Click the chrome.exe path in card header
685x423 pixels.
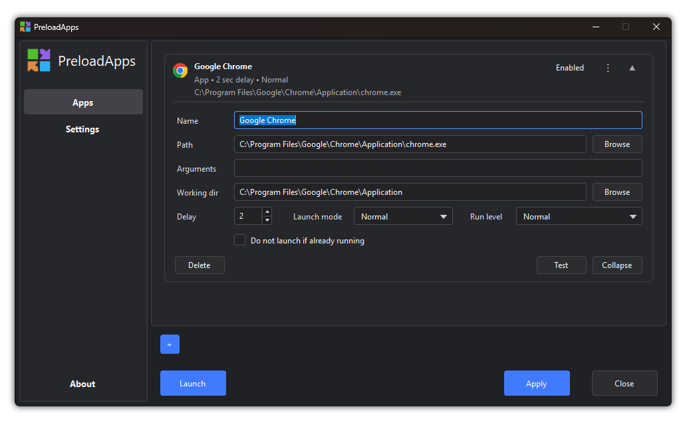point(297,92)
